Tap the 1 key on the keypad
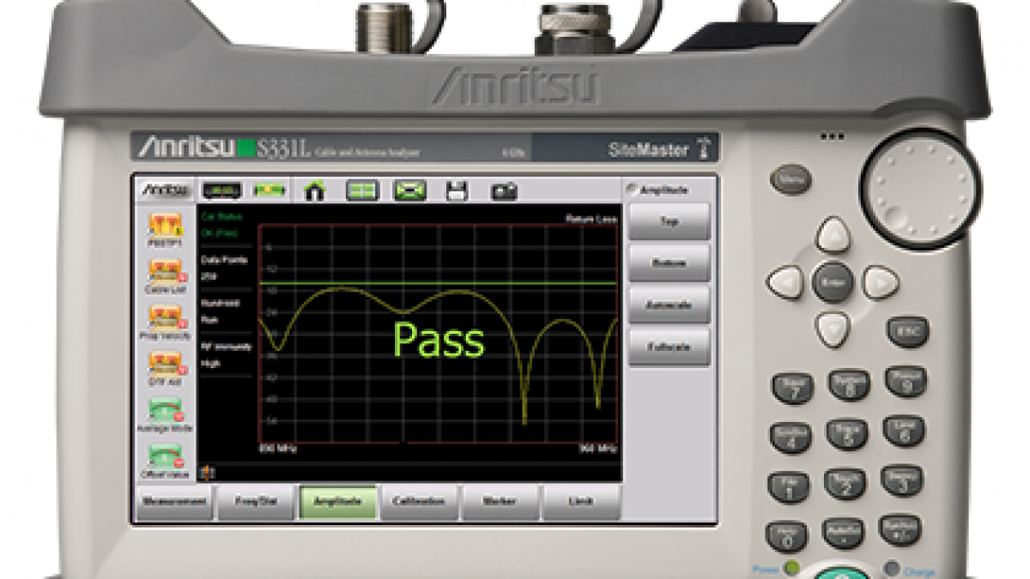 (789, 487)
